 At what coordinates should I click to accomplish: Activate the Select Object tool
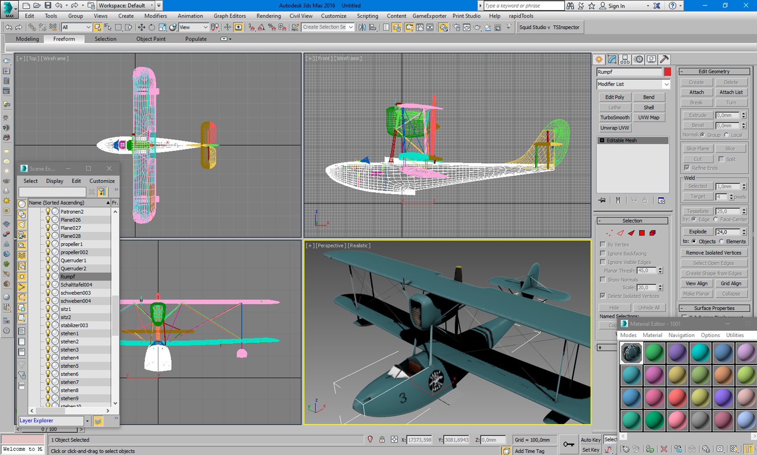[x=98, y=27]
